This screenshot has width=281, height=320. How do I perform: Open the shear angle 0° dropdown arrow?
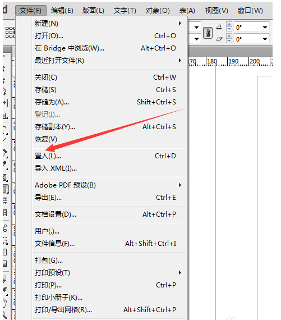point(265,39)
